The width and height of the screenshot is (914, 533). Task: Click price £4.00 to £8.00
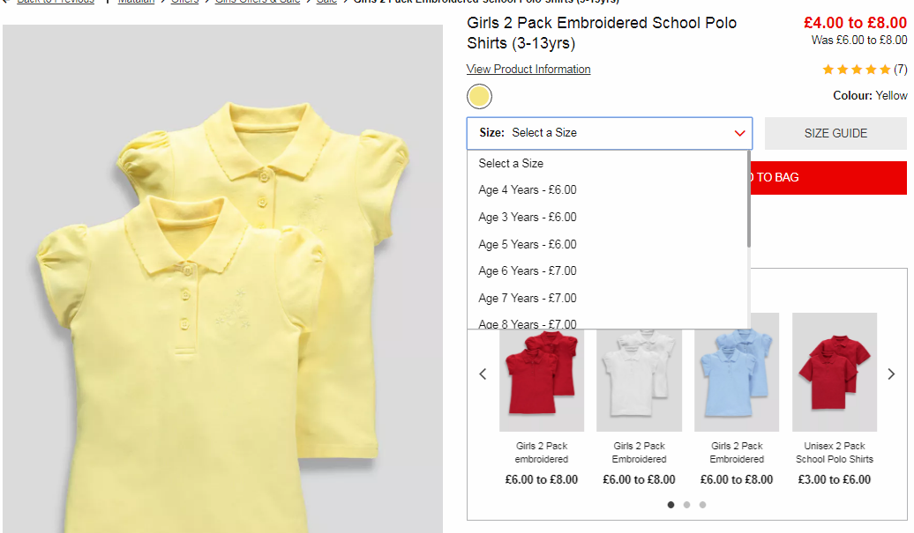click(x=855, y=23)
